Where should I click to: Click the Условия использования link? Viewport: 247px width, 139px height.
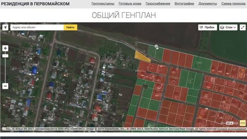pos(232,129)
